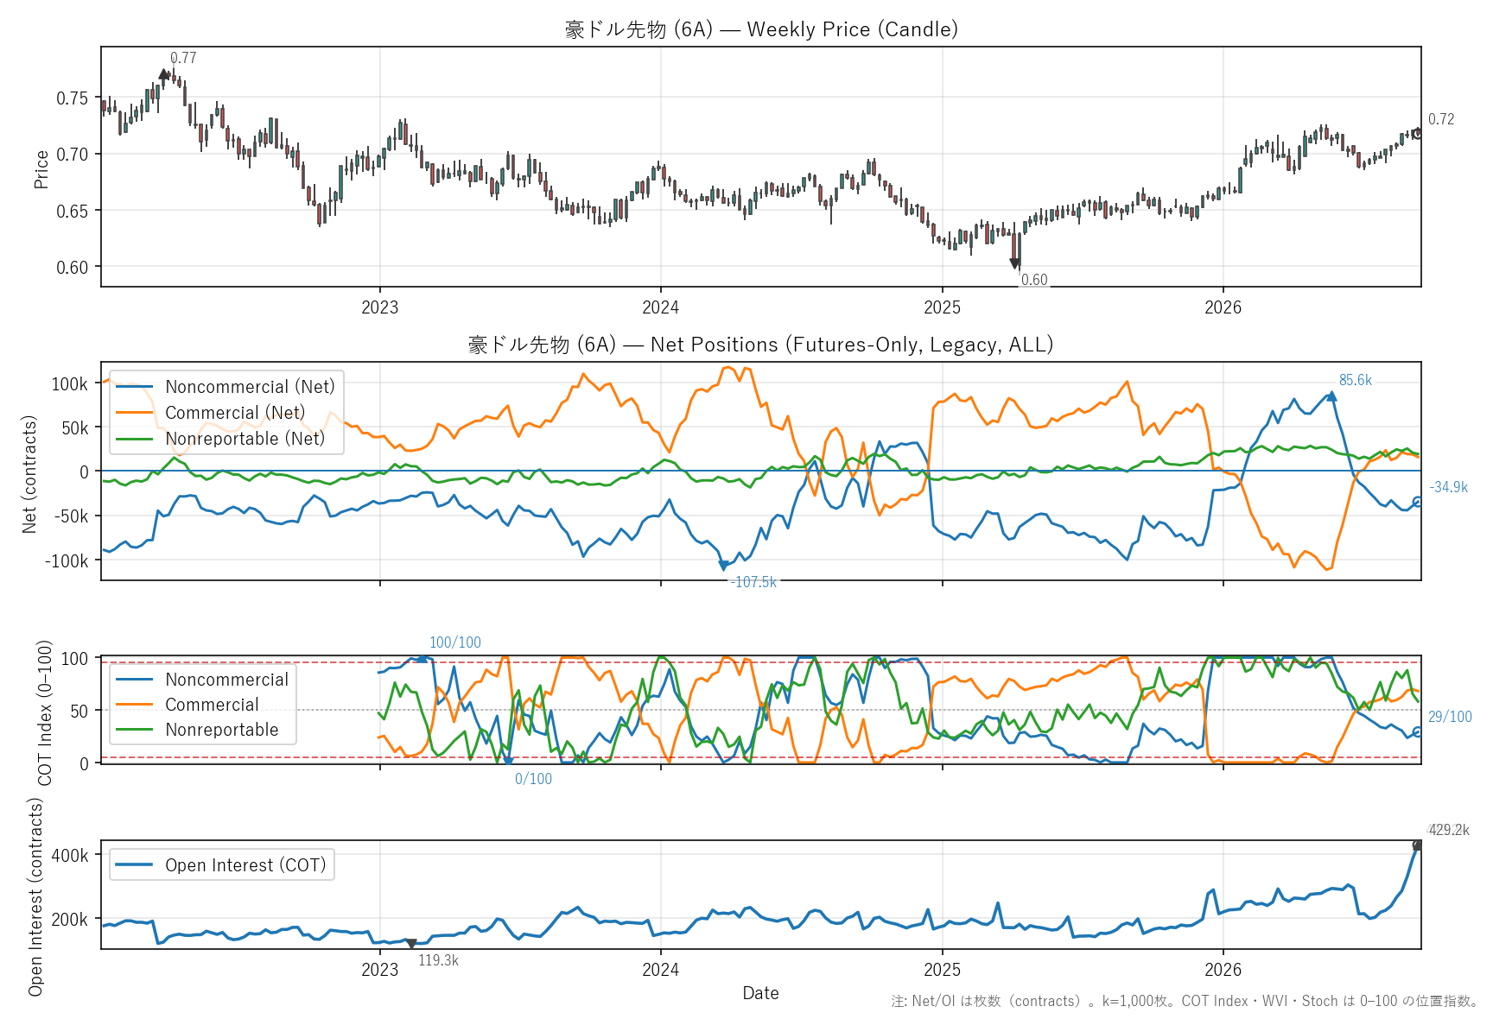The width and height of the screenshot is (1493, 1019).
Task: Click the Net Positions chart title
Action: tap(761, 345)
